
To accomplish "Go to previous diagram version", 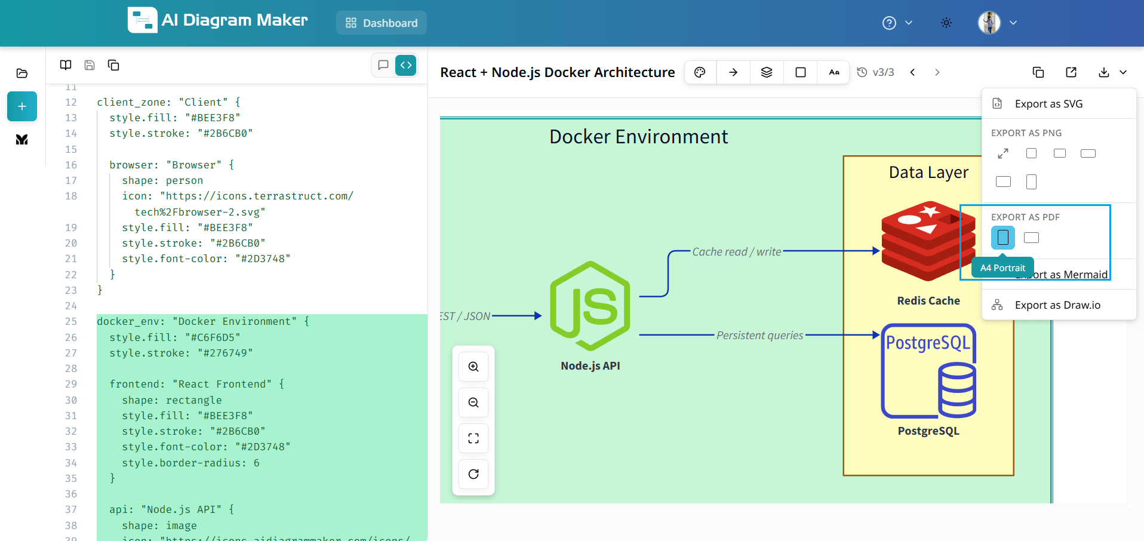I will click(913, 72).
